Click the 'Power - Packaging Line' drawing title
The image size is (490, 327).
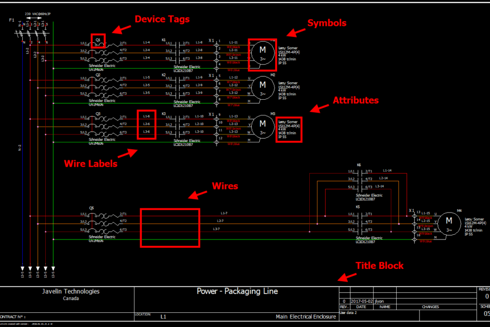click(x=237, y=291)
